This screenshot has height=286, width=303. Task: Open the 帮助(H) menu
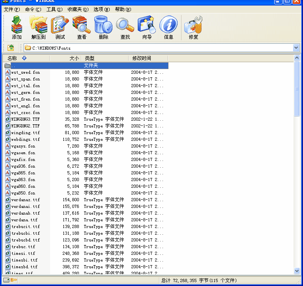click(x=123, y=9)
